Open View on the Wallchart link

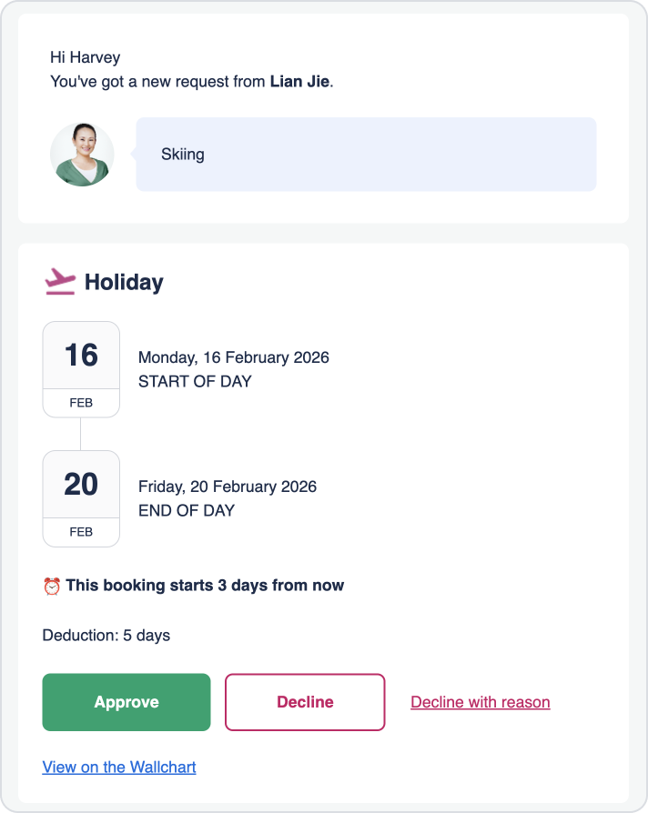pos(119,767)
